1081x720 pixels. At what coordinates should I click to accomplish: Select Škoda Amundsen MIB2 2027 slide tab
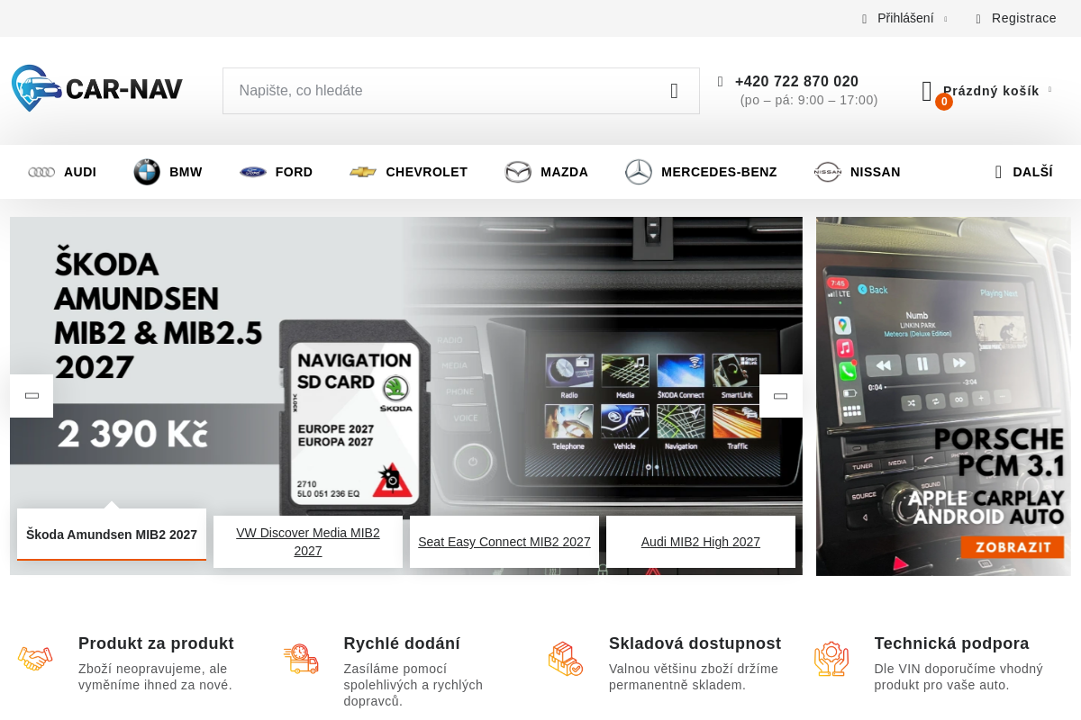(x=112, y=535)
